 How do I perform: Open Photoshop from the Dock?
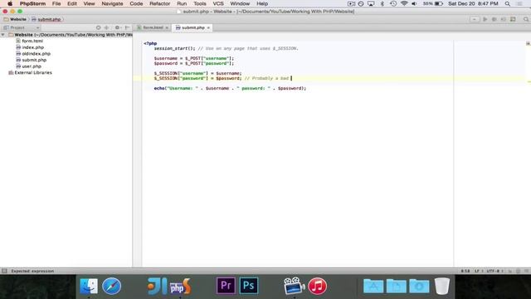249,286
